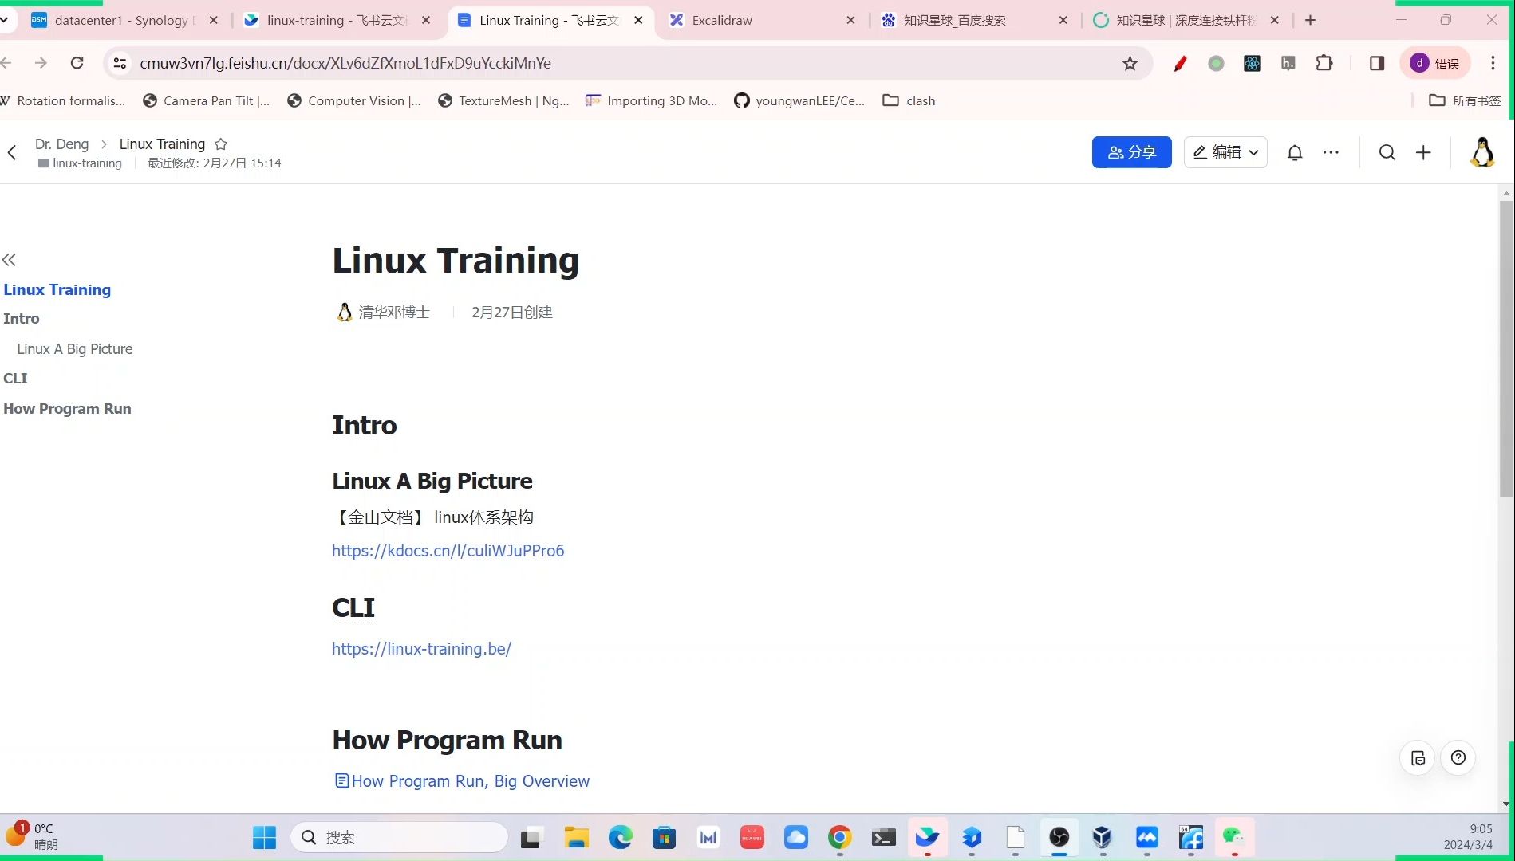Open the kdocs.cn link in the document

click(x=448, y=550)
